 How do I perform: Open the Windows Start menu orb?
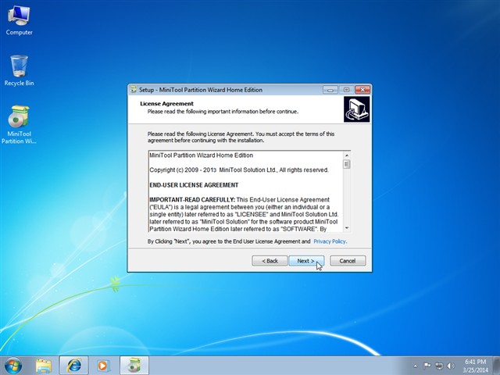coord(13,366)
